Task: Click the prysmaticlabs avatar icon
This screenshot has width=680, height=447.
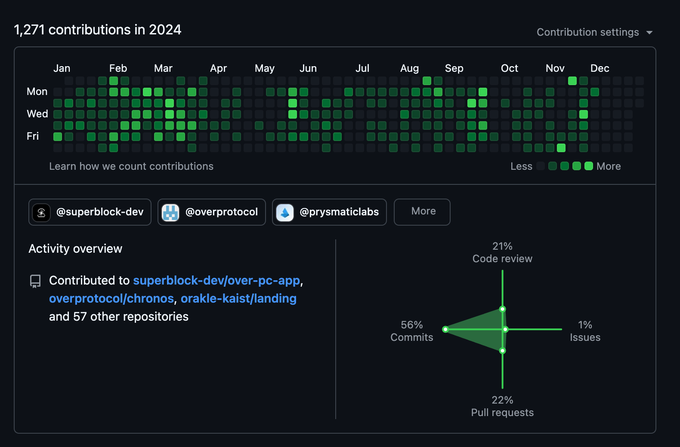Action: [x=285, y=212]
